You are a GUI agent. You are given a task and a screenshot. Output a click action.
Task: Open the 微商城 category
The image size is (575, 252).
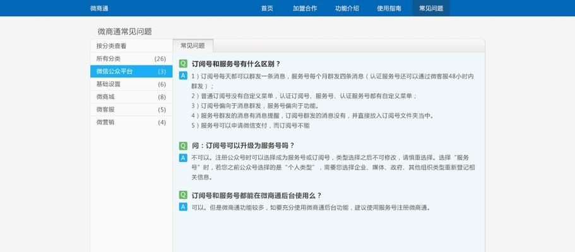point(131,96)
